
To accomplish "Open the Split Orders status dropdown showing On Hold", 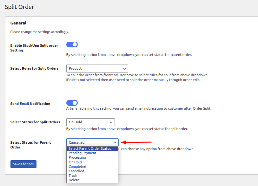I will (x=90, y=122).
